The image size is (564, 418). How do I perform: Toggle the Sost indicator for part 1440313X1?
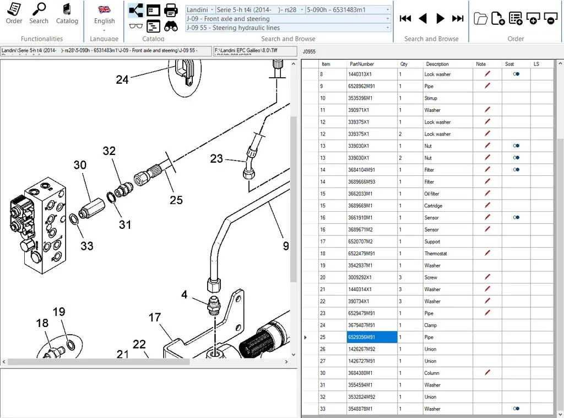click(516, 74)
